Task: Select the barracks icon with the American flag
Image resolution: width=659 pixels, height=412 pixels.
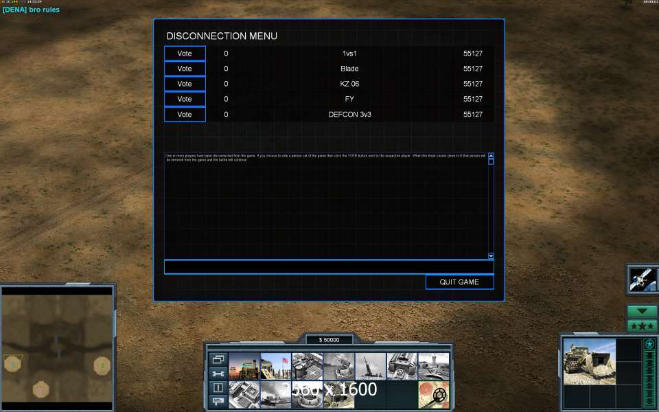Action: [276, 366]
